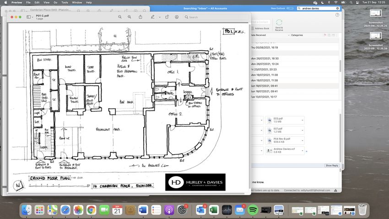This screenshot has height=219, width=389.
Task: Open the Share icon in Preview
Action: (x=140, y=17)
